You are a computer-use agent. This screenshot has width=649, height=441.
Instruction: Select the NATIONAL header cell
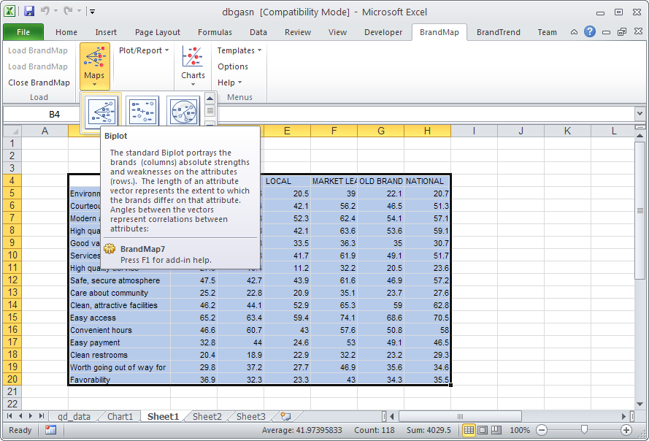(427, 181)
